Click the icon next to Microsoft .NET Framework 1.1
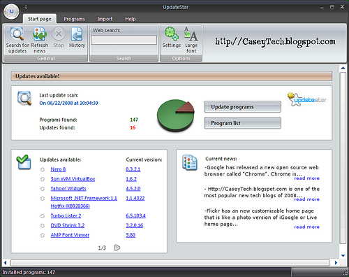349x277 pixels. point(43,199)
